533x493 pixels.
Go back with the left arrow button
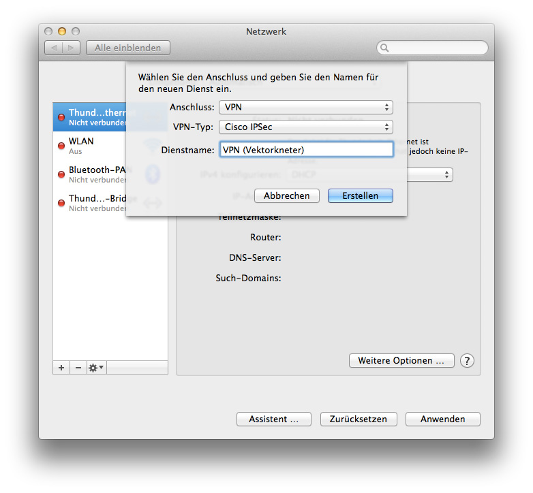(53, 48)
